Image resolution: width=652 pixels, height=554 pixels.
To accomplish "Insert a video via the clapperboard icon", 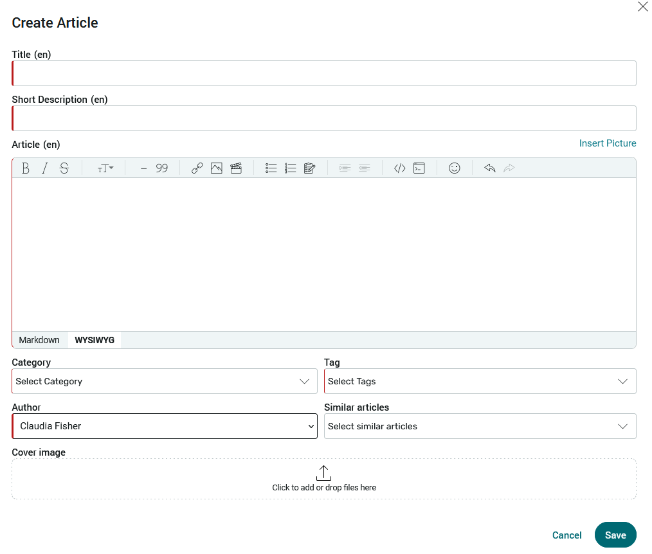I will coord(236,168).
